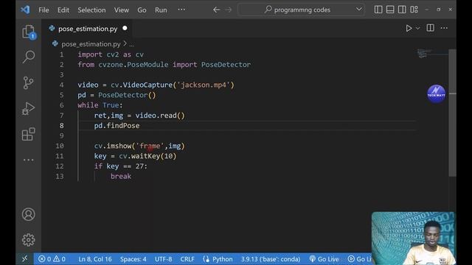Open the Search view in activity bar

[x=29, y=57]
